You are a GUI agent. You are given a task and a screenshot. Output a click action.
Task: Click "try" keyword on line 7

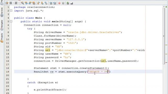coord(30,29)
